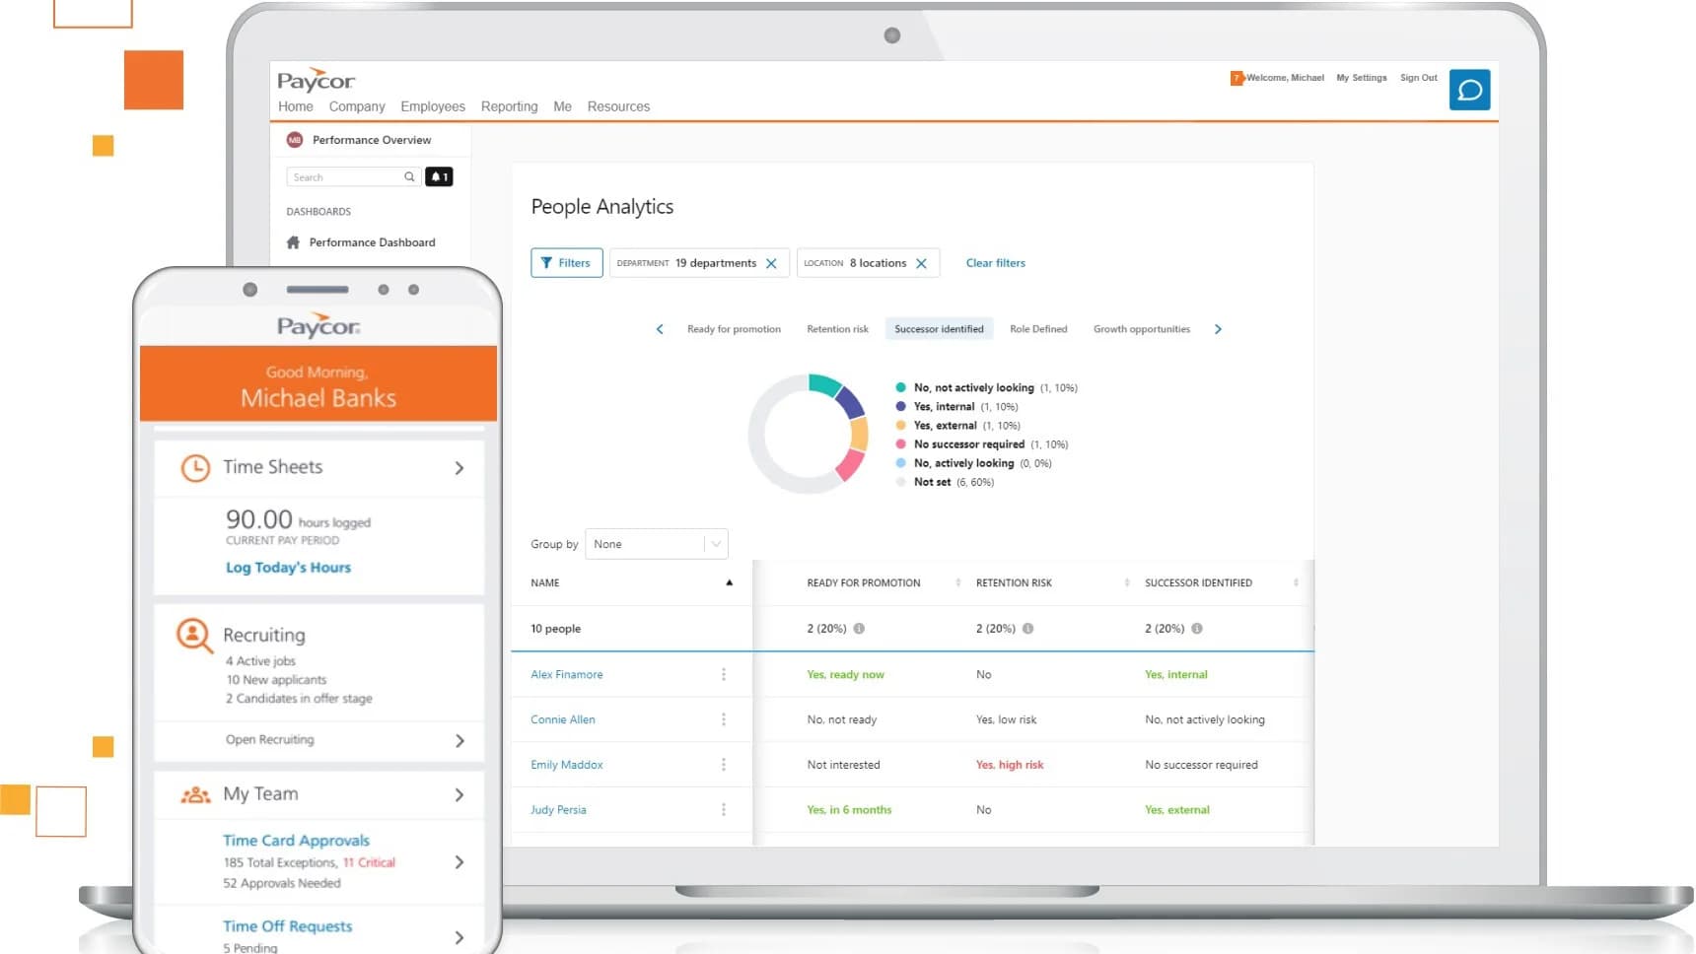Click the yellow 'Yes, external' legend dot
The width and height of the screenshot is (1696, 954).
900,426
